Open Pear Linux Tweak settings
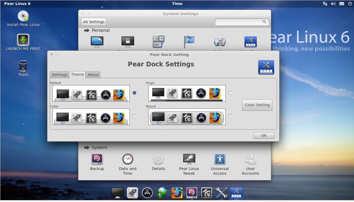 [189, 165]
